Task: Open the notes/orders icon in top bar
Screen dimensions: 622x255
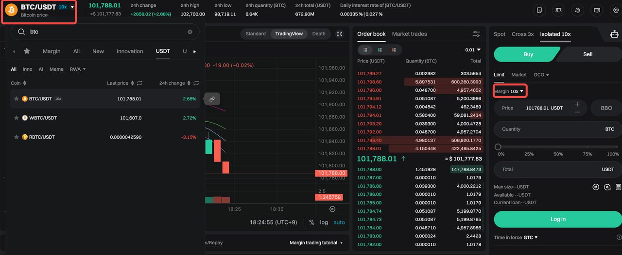Action: tap(539, 10)
